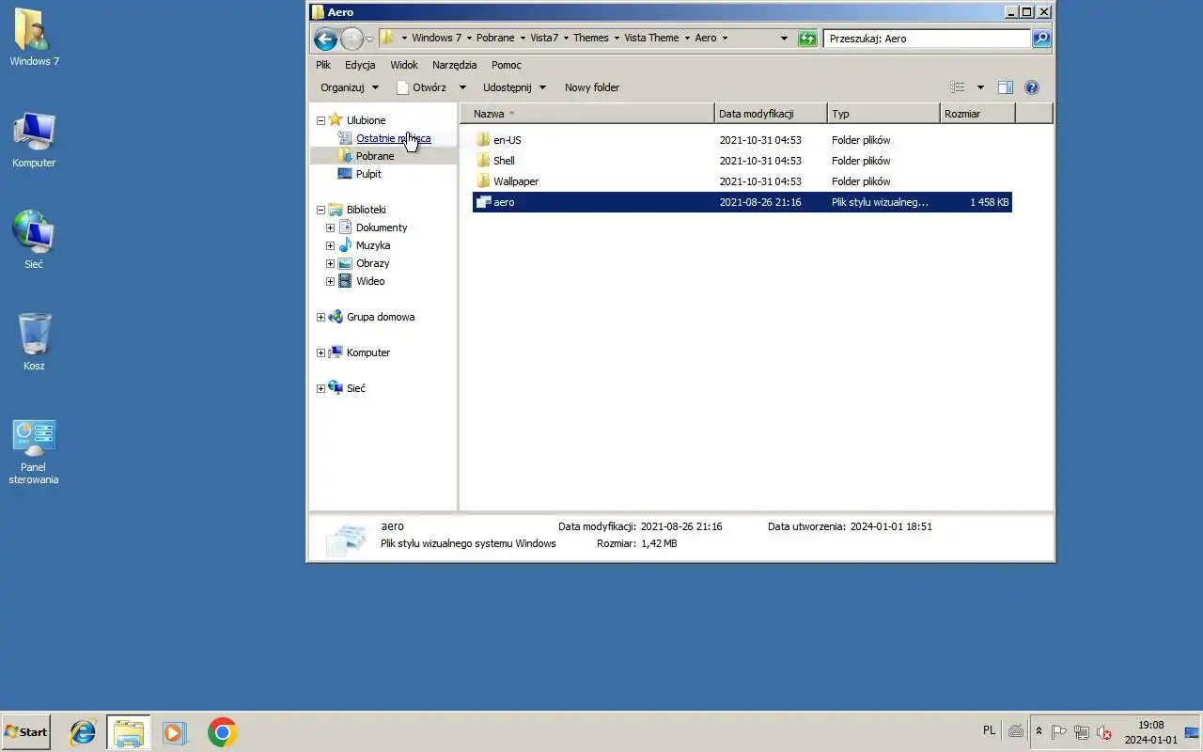The image size is (1203, 752).
Task: Open the Plik menu
Action: [323, 65]
